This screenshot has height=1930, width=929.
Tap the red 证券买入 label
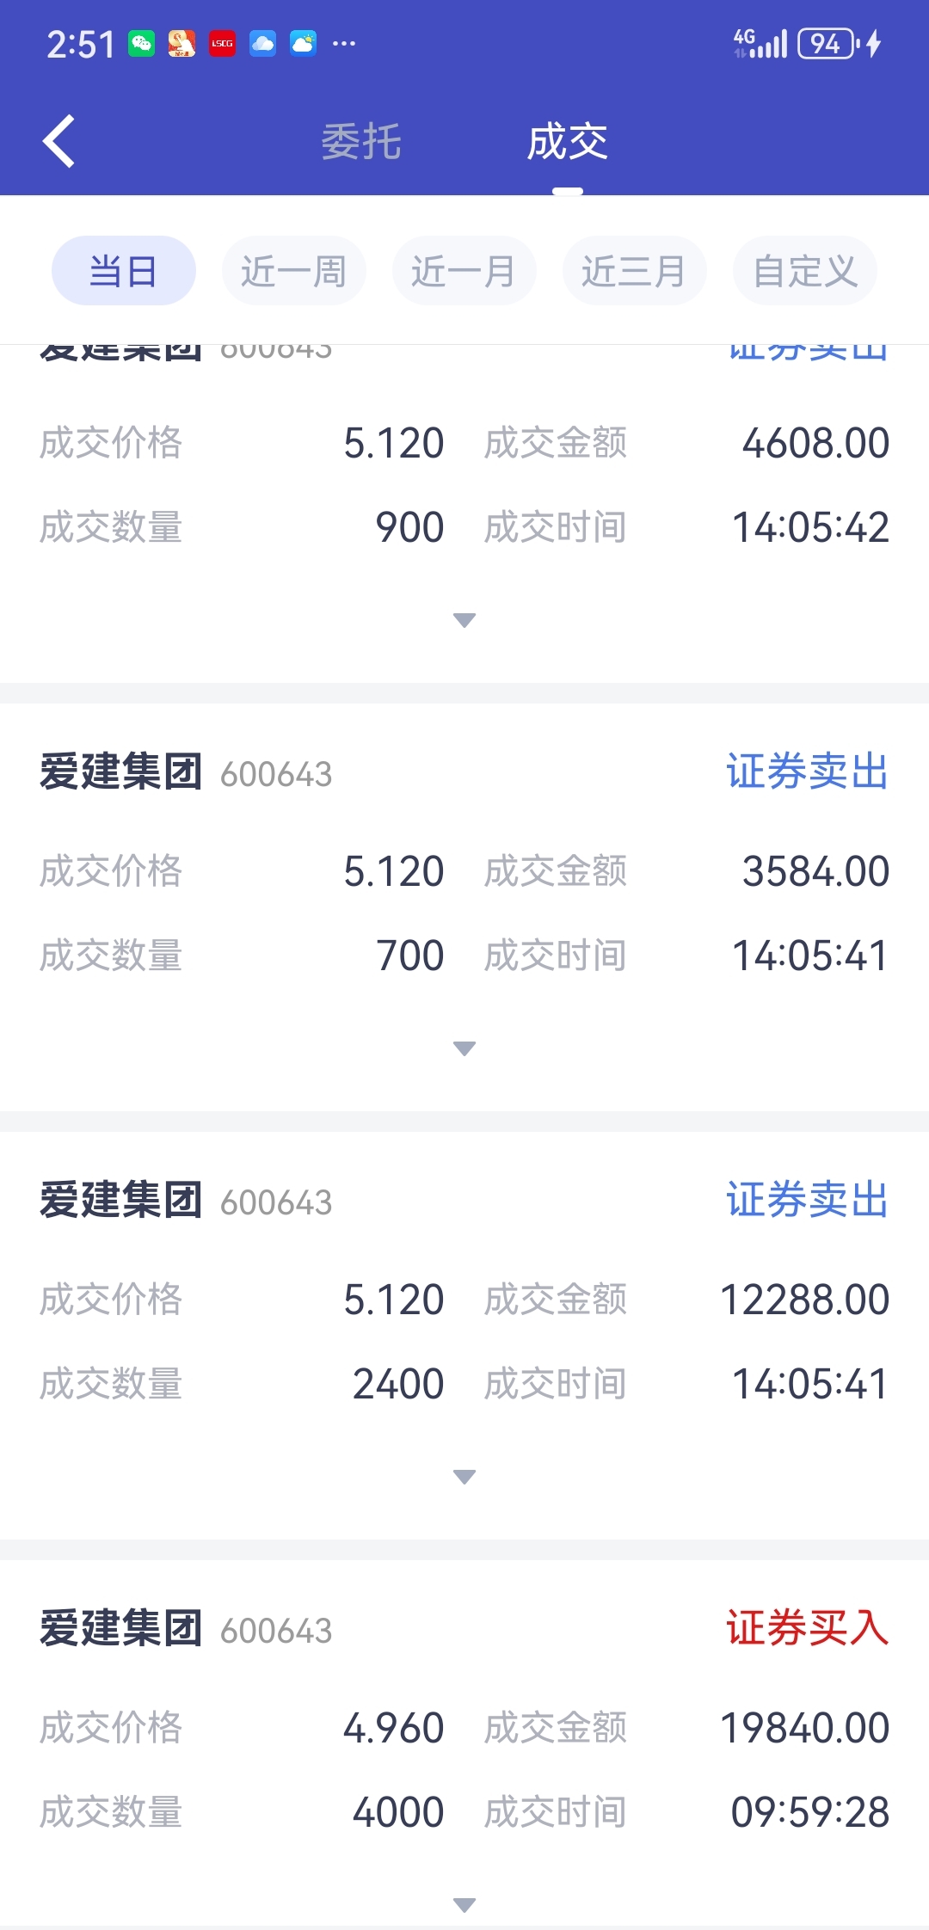[x=807, y=1628]
